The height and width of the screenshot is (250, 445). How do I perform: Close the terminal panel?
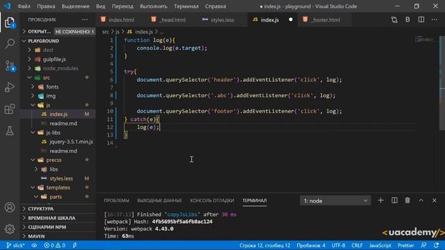434,201
